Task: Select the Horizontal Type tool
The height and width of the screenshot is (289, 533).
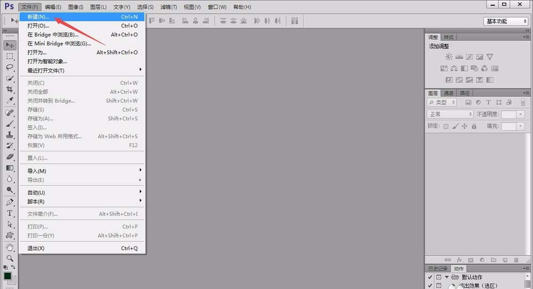Action: 10,213
